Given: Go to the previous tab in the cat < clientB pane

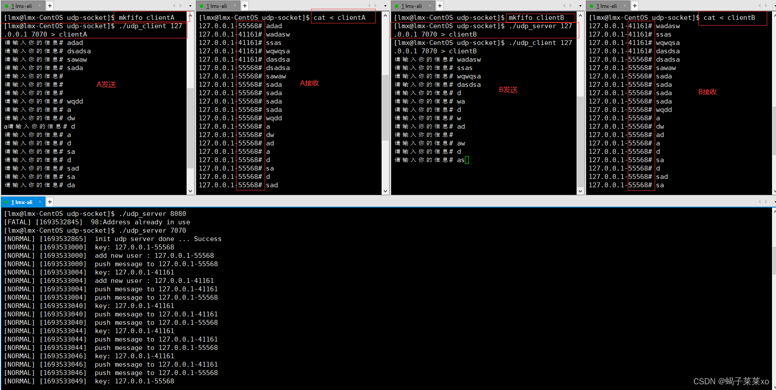Looking at the screenshot, I should pos(759,6).
